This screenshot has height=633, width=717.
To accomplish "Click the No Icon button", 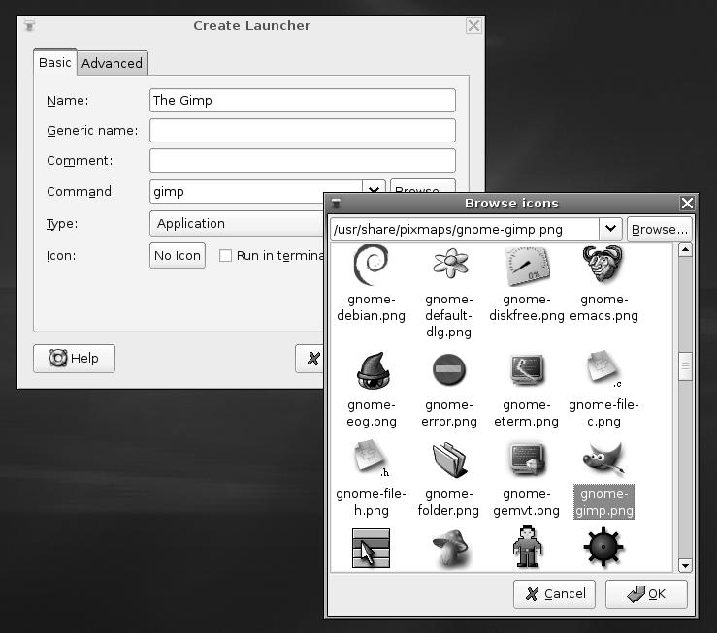I will [x=178, y=256].
